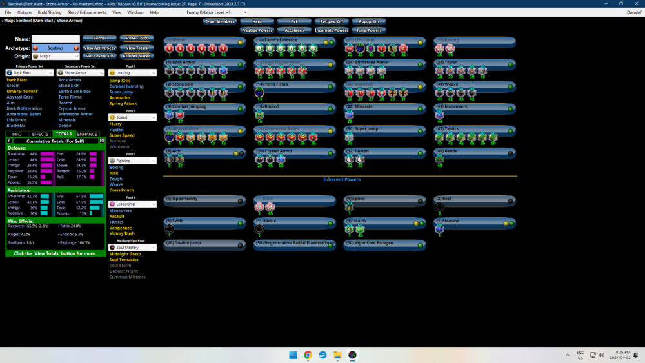This screenshot has height=363, width=645.
Task: Click Blackstar's slot numbered 31
Action: pos(402,93)
